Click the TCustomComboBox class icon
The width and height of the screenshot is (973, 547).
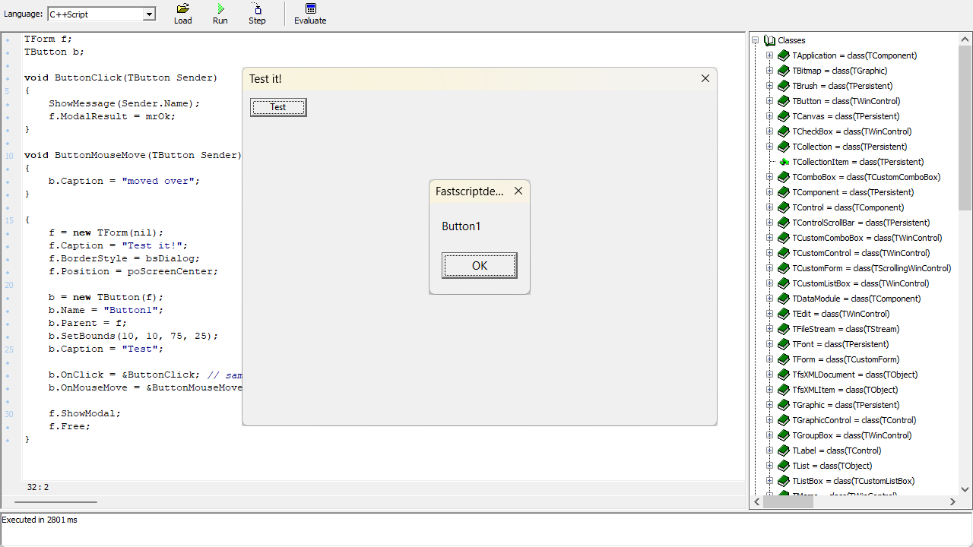tap(784, 238)
